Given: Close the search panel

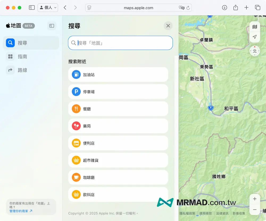Looking at the screenshot, I should 168,26.
